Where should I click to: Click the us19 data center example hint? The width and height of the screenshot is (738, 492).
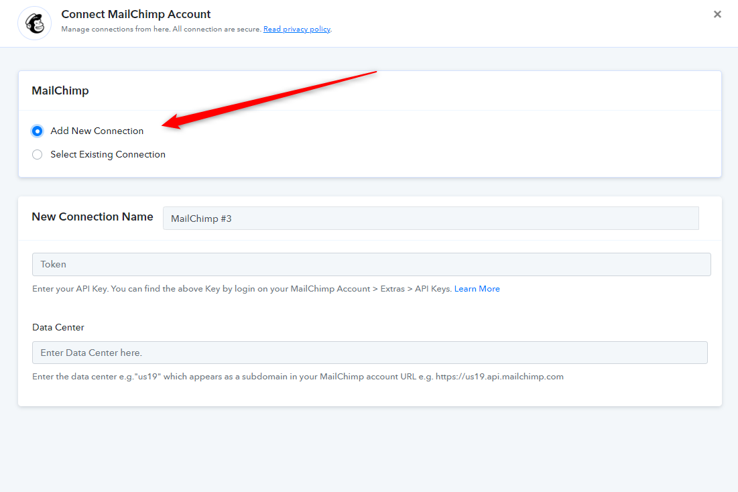[x=298, y=377]
